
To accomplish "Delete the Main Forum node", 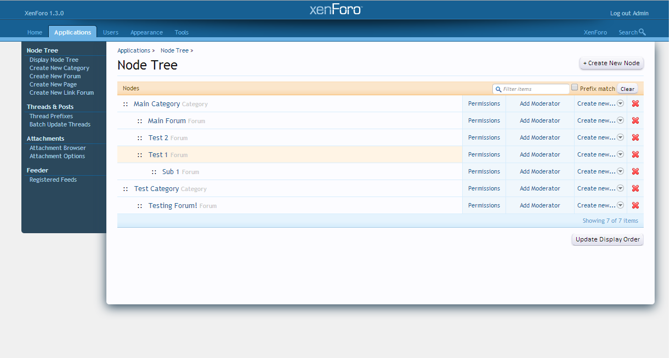I will (635, 120).
